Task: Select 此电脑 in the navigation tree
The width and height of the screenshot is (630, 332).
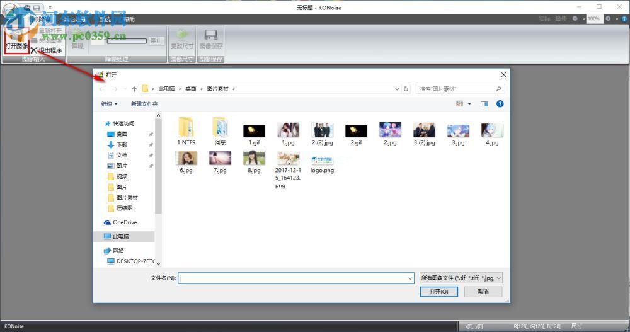Action: (x=120, y=236)
